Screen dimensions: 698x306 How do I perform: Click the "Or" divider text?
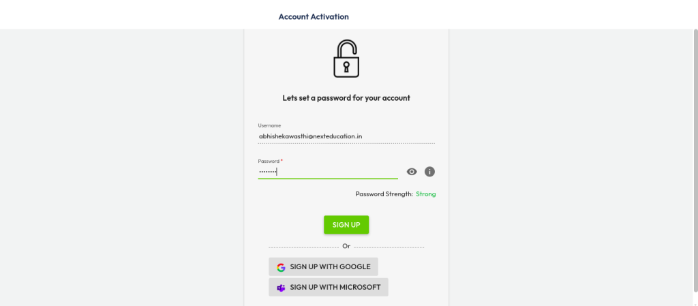point(346,246)
